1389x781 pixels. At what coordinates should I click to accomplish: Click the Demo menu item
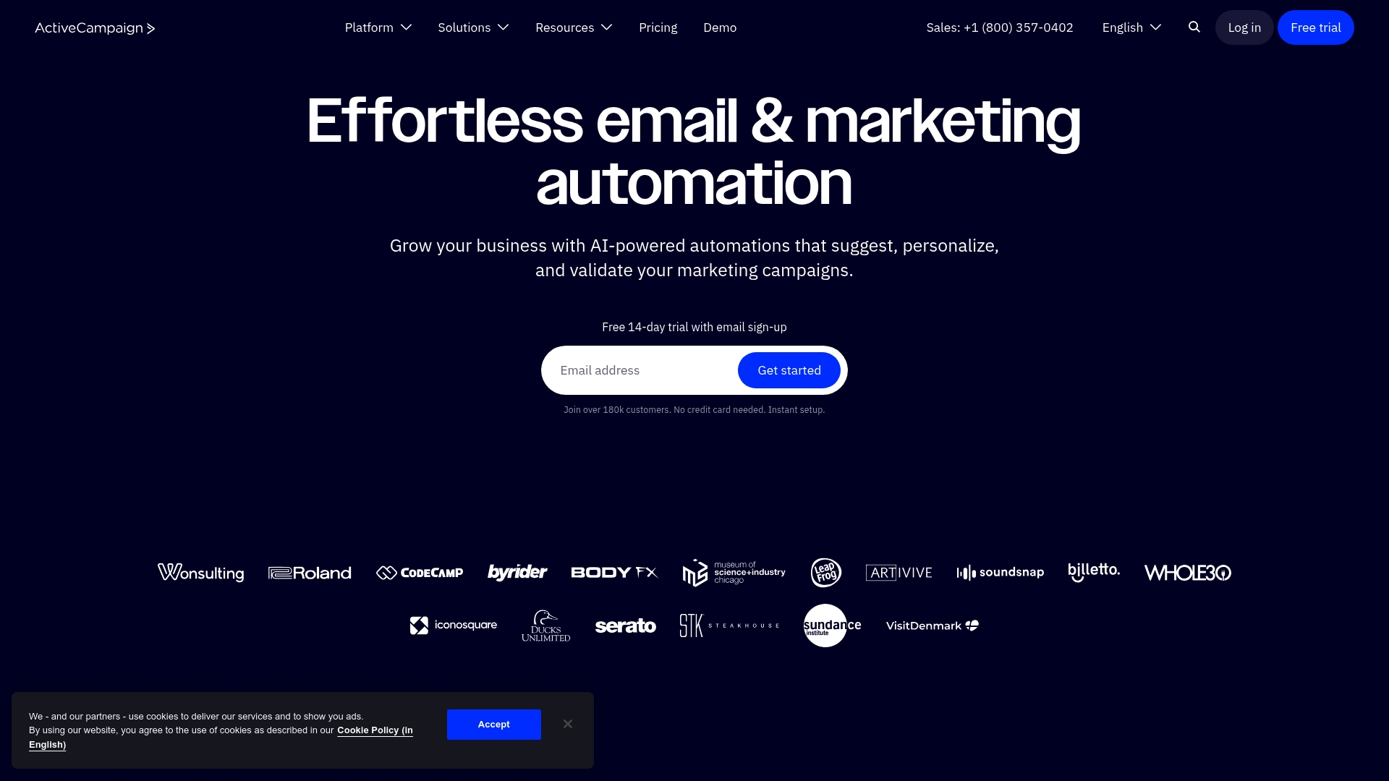pyautogui.click(x=719, y=27)
